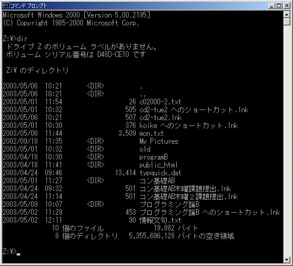Click the old directory name
This screenshot has width=293, height=266.
coord(145,149)
